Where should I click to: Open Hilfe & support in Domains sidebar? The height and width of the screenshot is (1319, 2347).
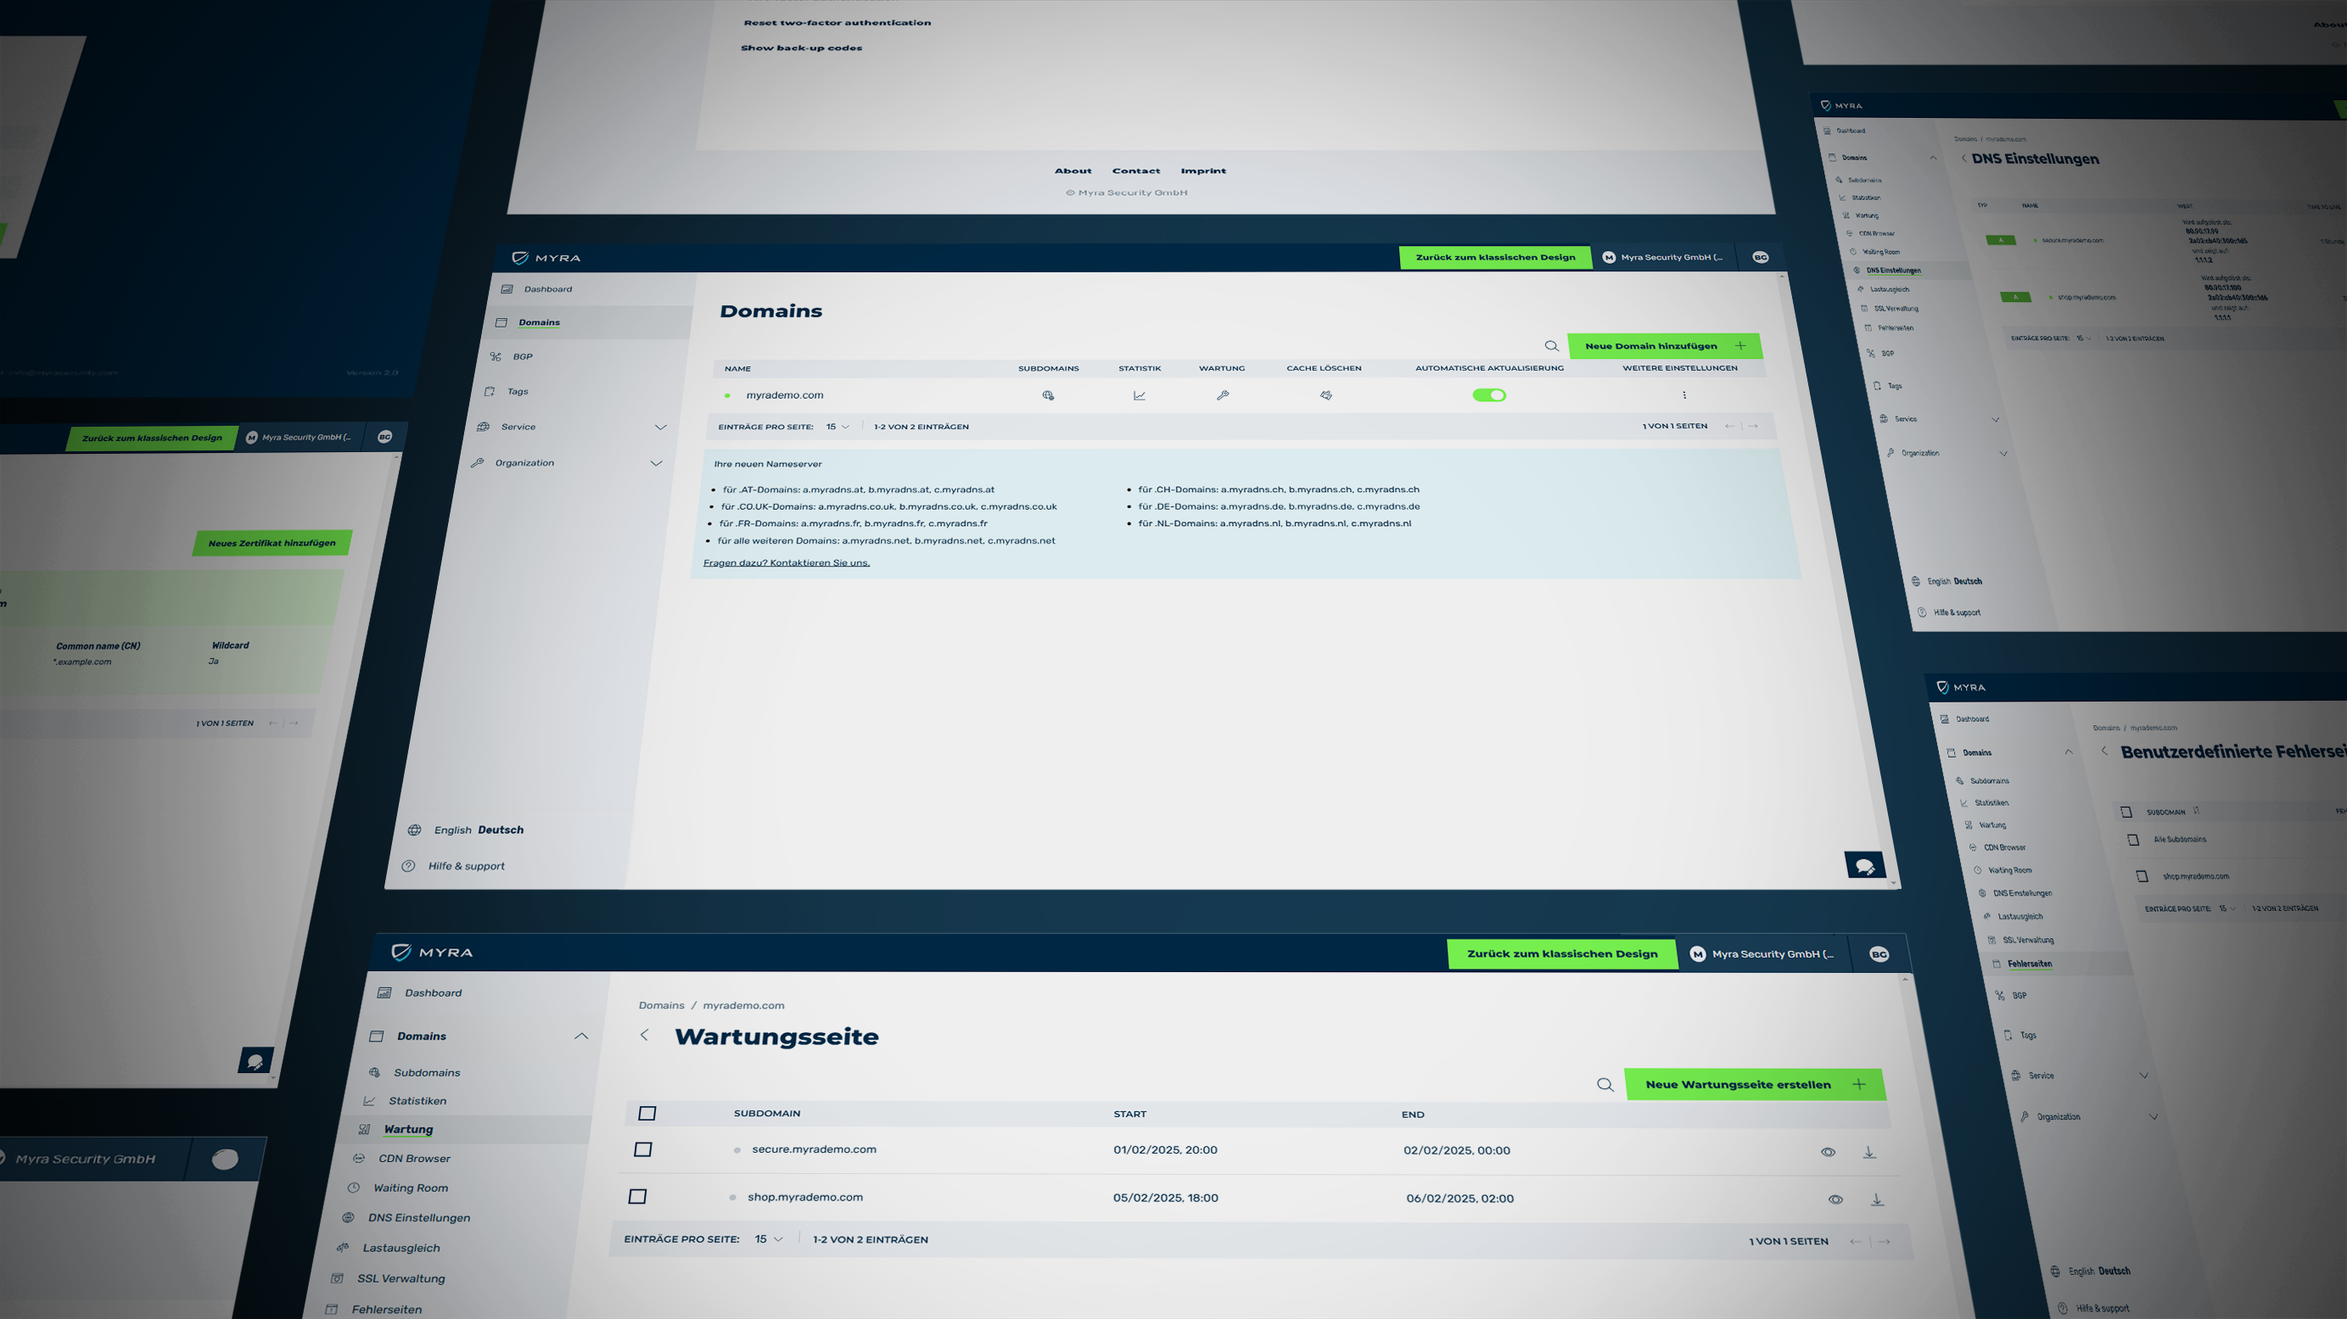(466, 866)
